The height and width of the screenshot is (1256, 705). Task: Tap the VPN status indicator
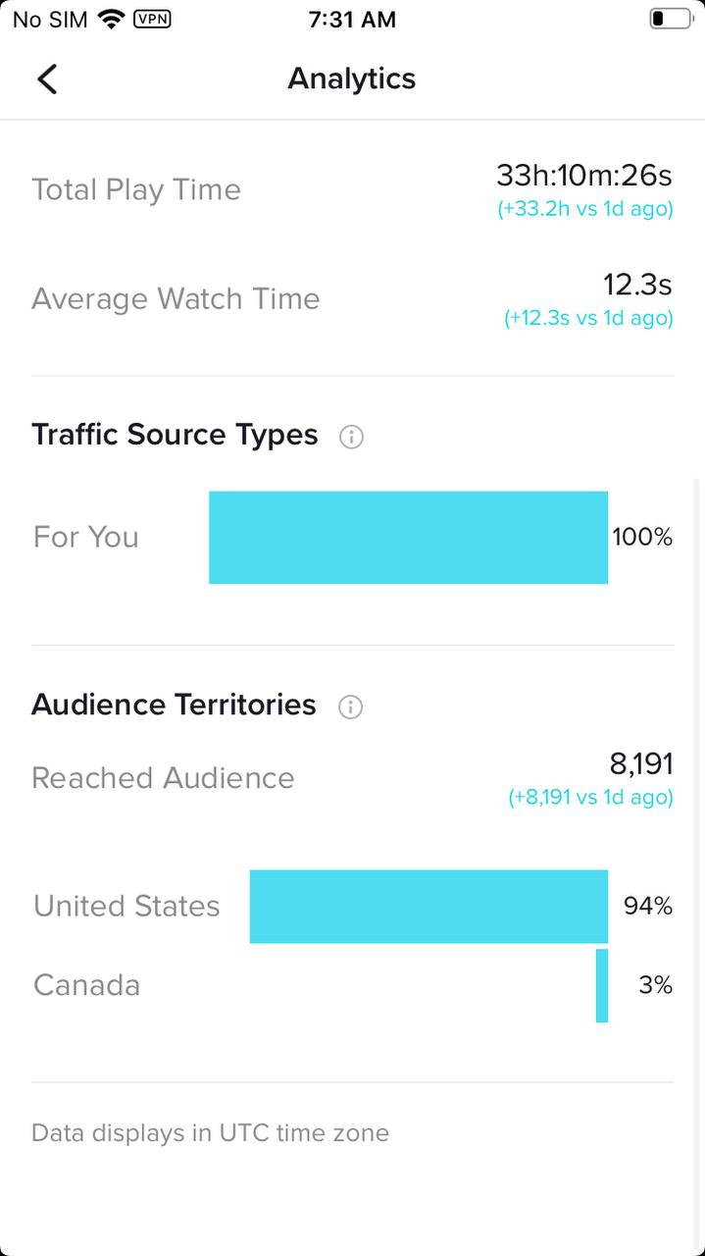point(151,19)
